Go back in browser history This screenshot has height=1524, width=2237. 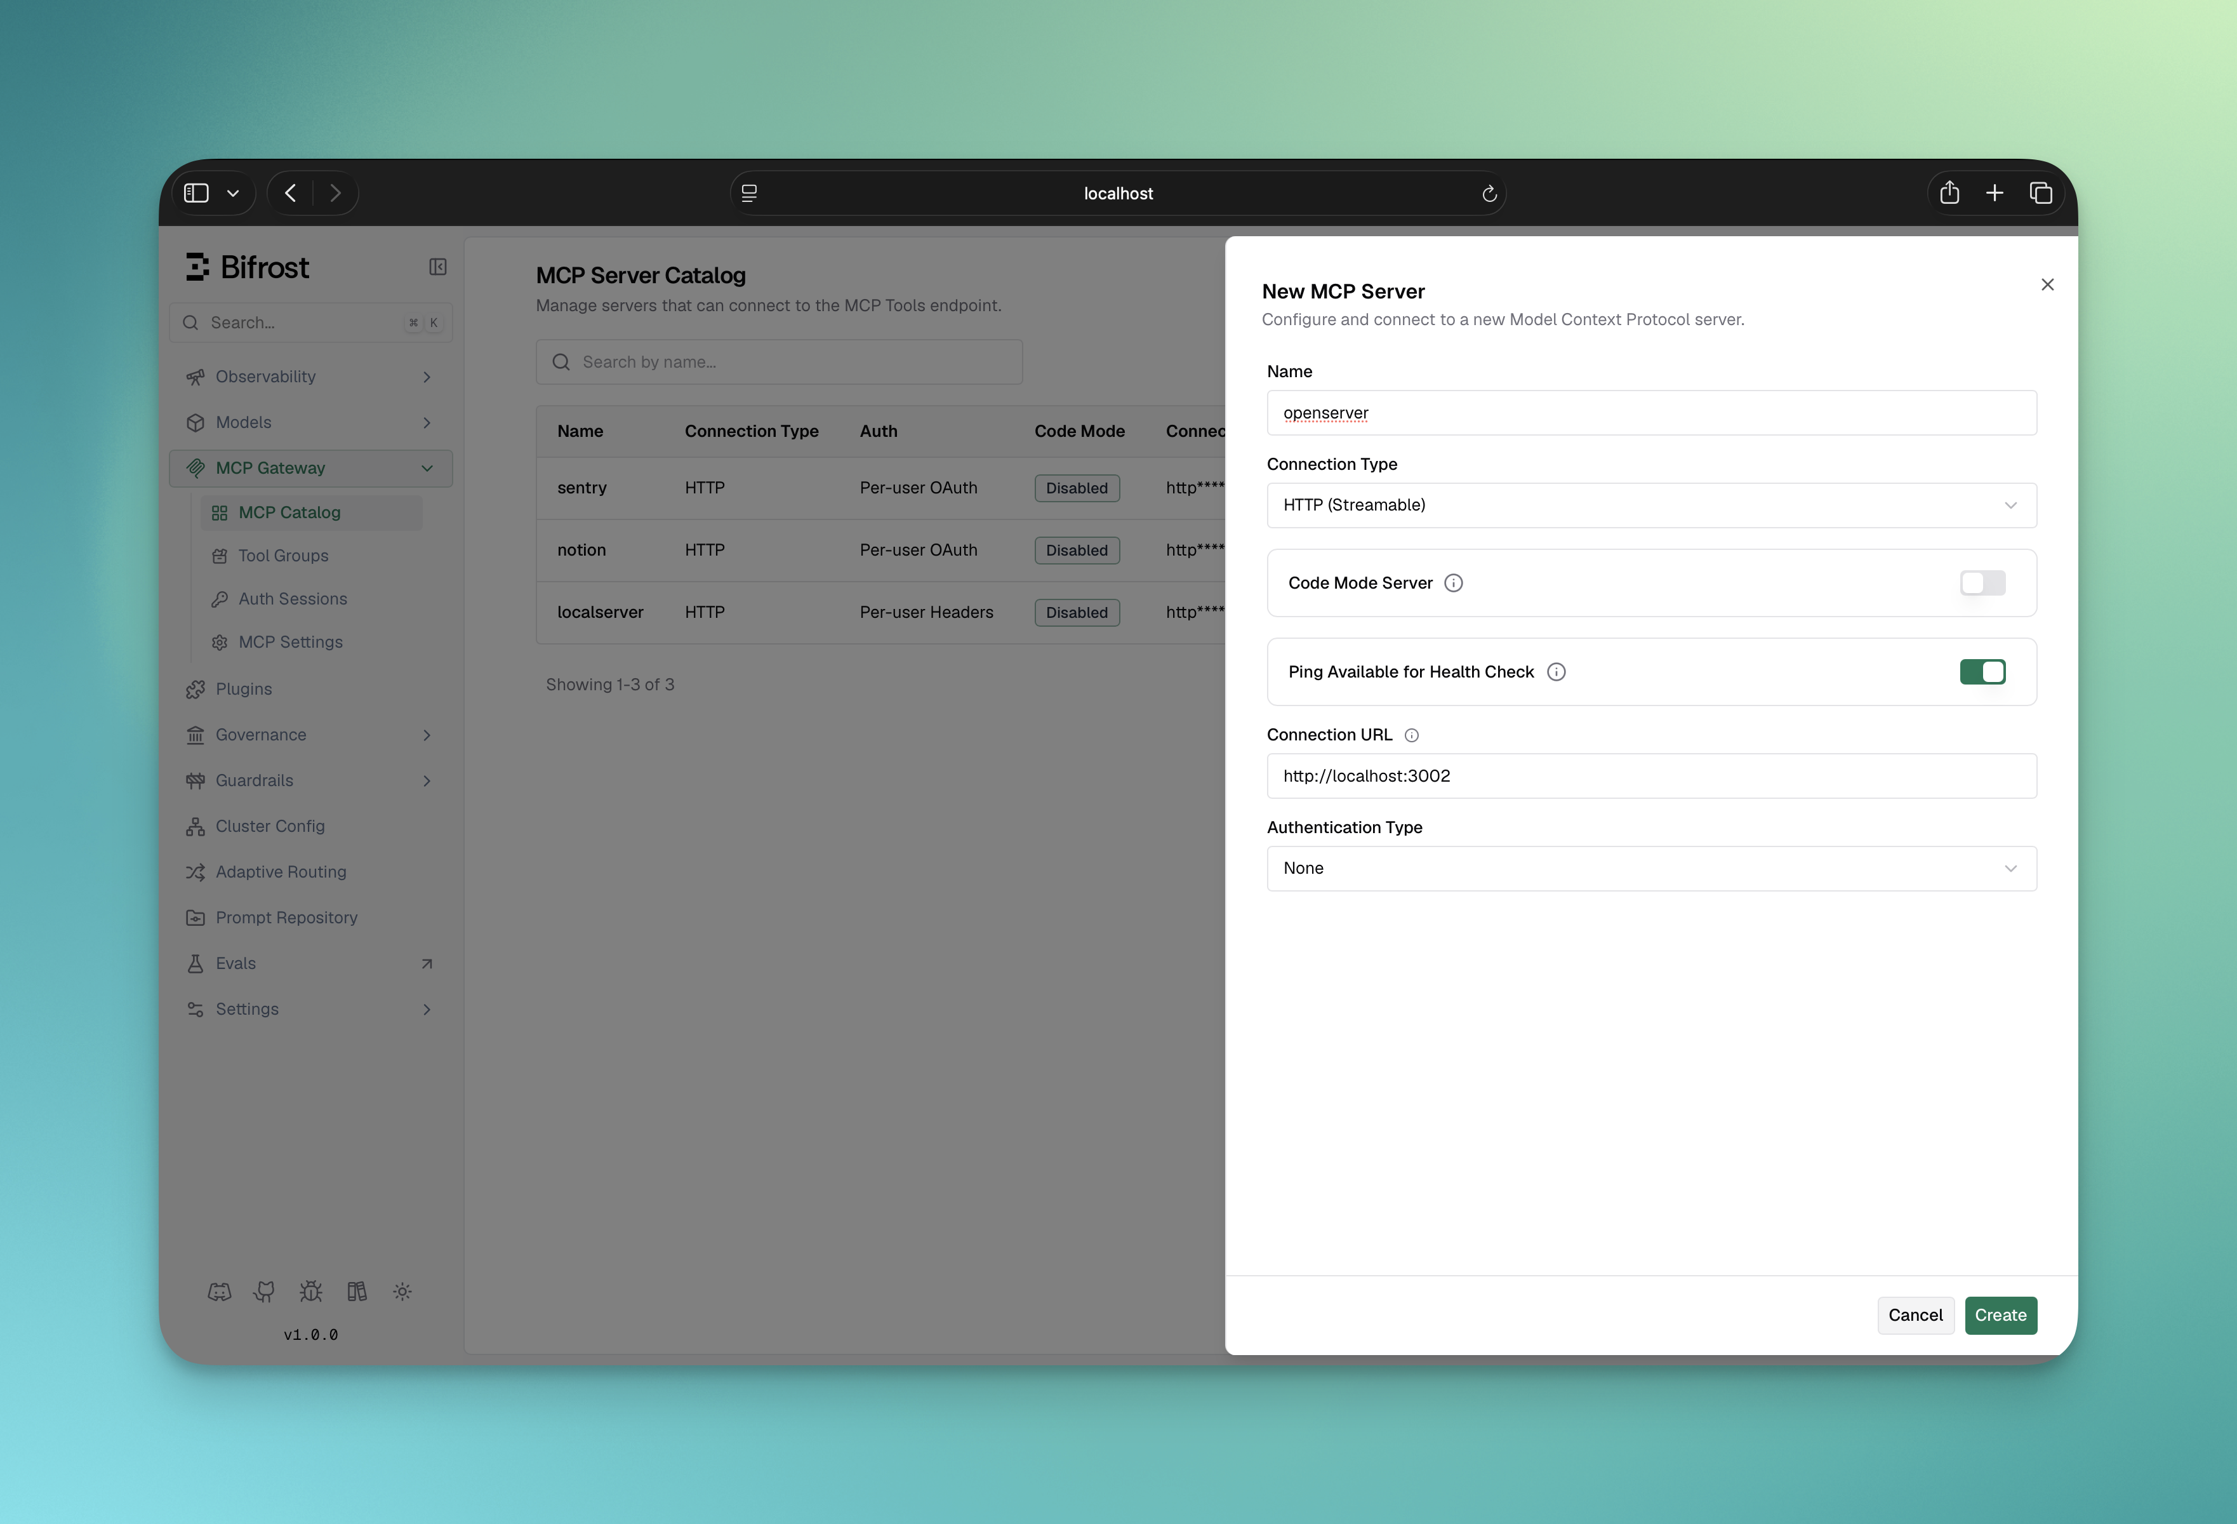point(291,192)
